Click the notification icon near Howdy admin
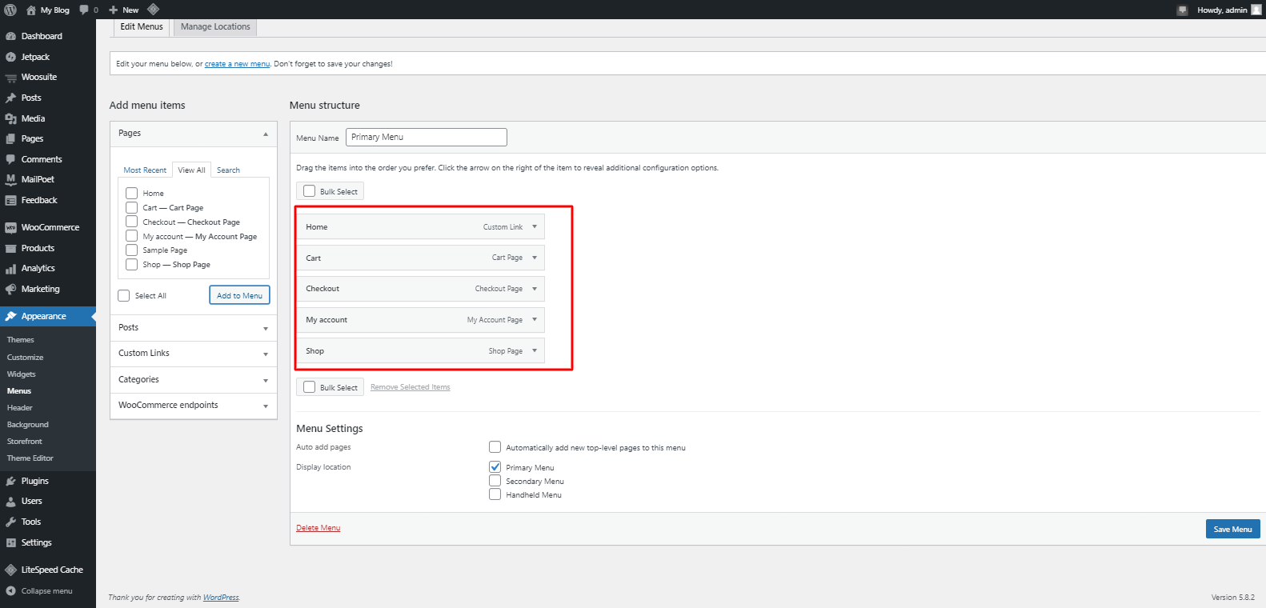The width and height of the screenshot is (1266, 608). point(1182,10)
